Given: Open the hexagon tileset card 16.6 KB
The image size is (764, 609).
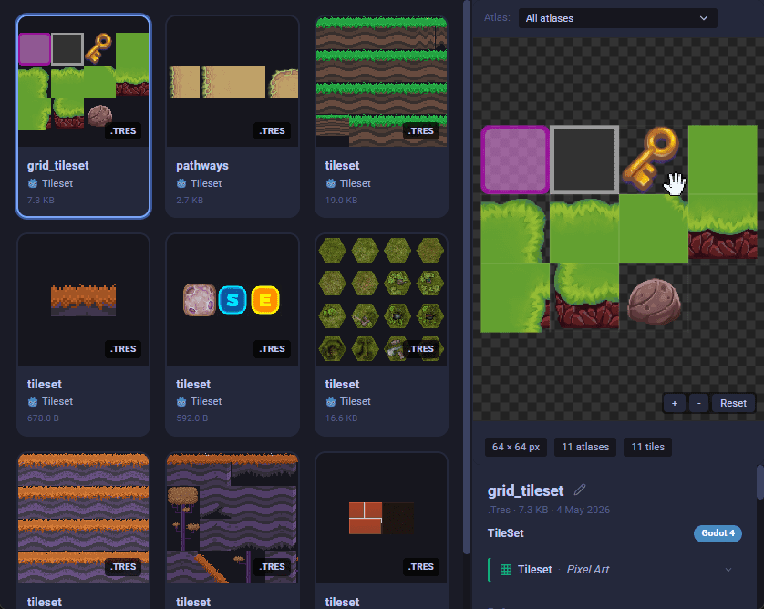Looking at the screenshot, I should coord(381,300).
